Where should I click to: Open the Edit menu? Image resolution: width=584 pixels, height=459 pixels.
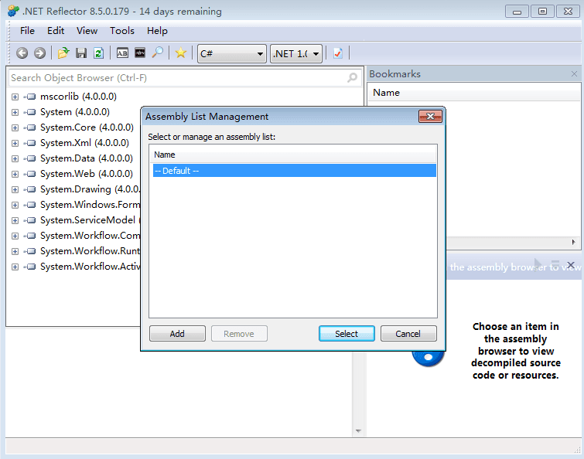tap(56, 30)
